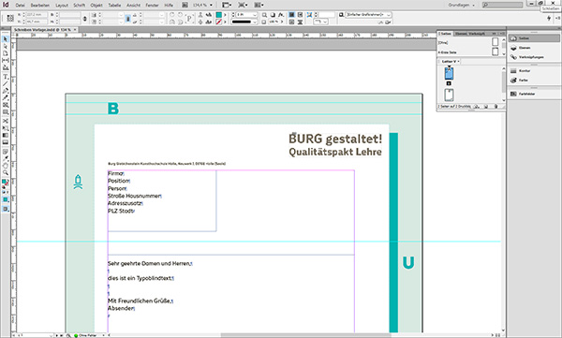
Task: Select the Rectangle tool
Action: tap(6, 111)
